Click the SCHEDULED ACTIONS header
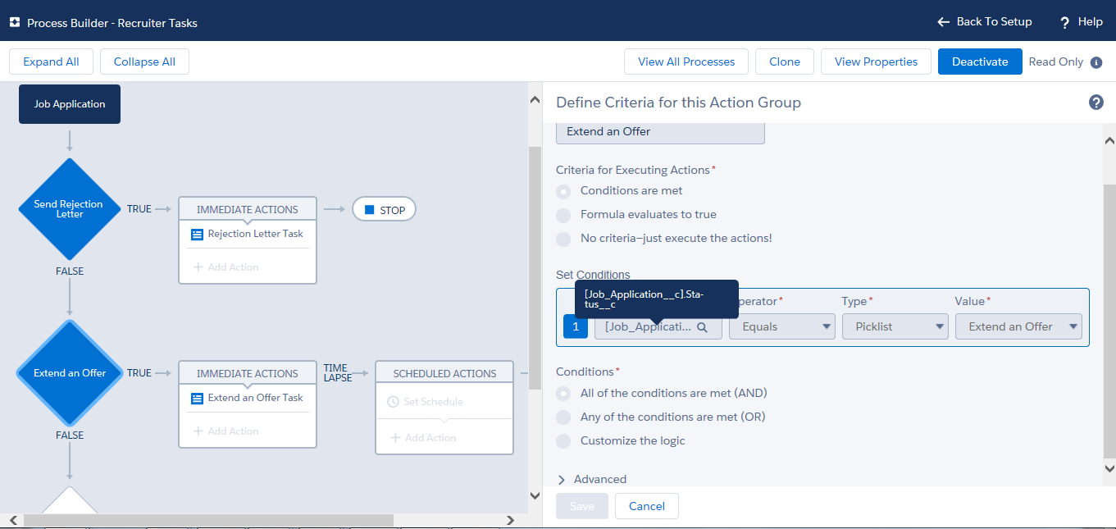Image resolution: width=1116 pixels, height=529 pixels. [444, 373]
